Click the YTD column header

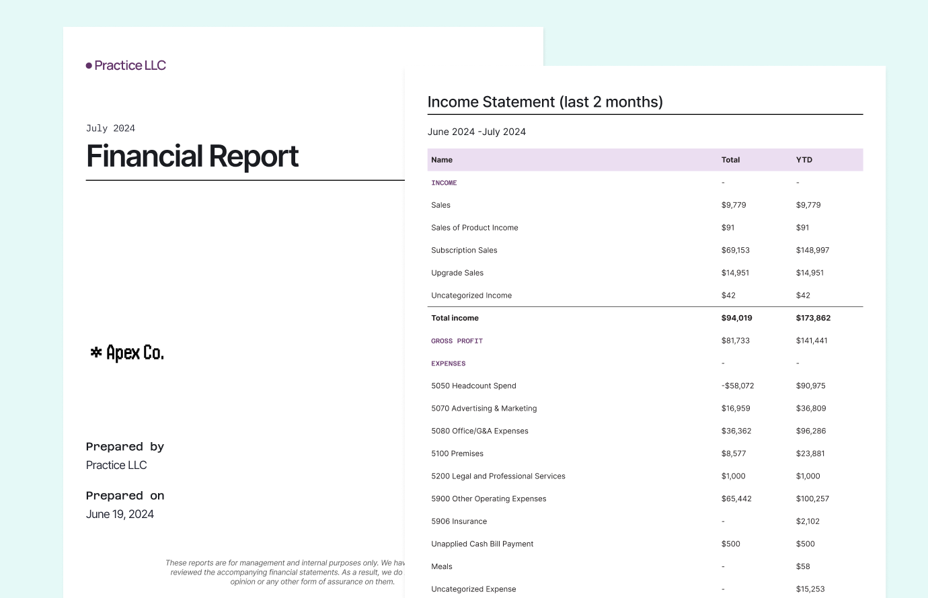coord(804,160)
